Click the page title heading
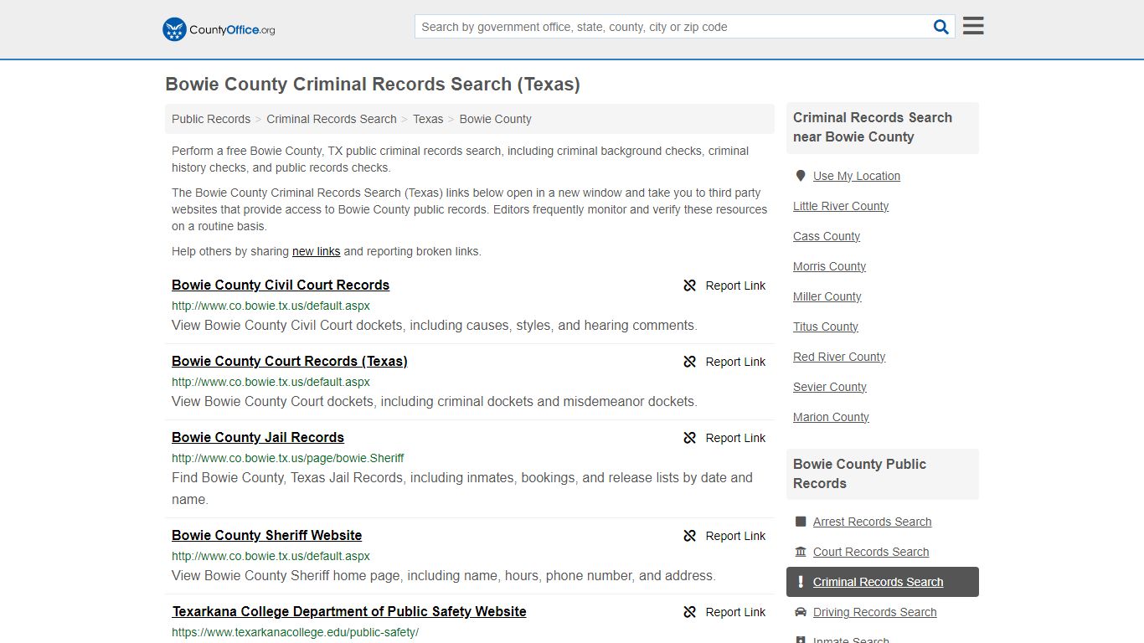The image size is (1144, 643). point(373,85)
